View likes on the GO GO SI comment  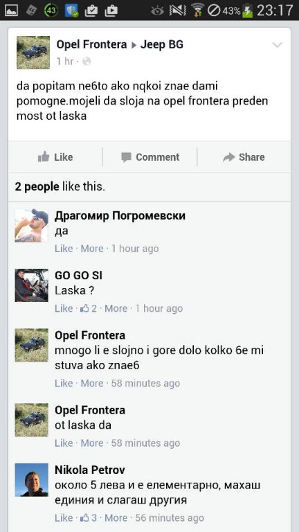(x=89, y=308)
